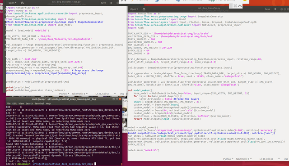This screenshot has height=166, width=289.
Task: Click terminal title bar dank@wopr
Action: [64, 99]
